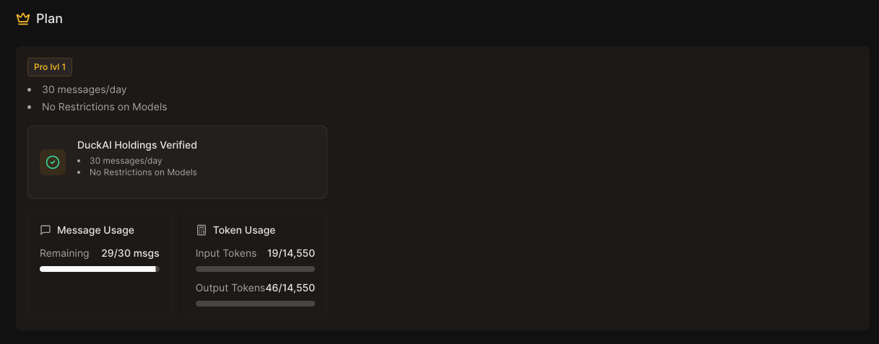This screenshot has height=344, width=879.
Task: Click the crown icon next to Plan
Action: [23, 19]
